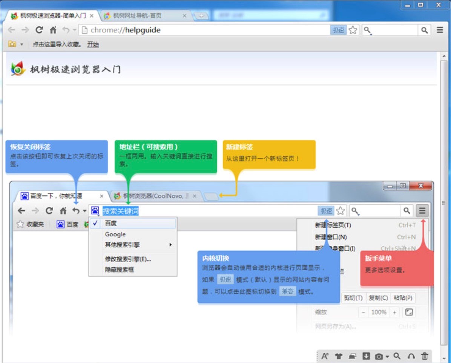Click the vertical scrollbar thumb
This screenshot has height=363, width=451.
pyautogui.click(x=444, y=203)
